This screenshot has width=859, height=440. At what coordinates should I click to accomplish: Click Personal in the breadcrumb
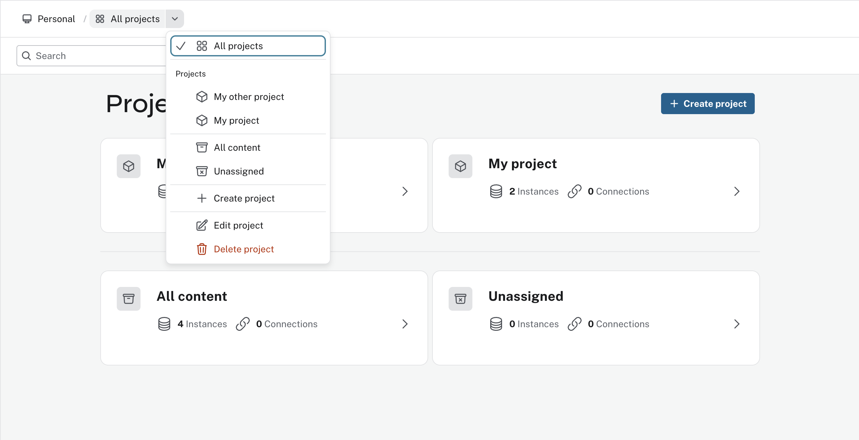pyautogui.click(x=56, y=19)
